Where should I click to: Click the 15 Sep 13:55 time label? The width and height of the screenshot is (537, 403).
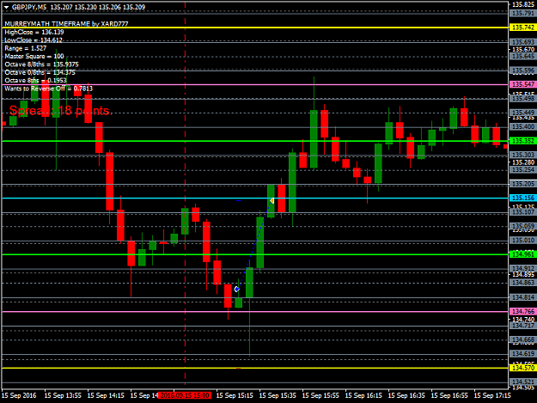(x=63, y=395)
